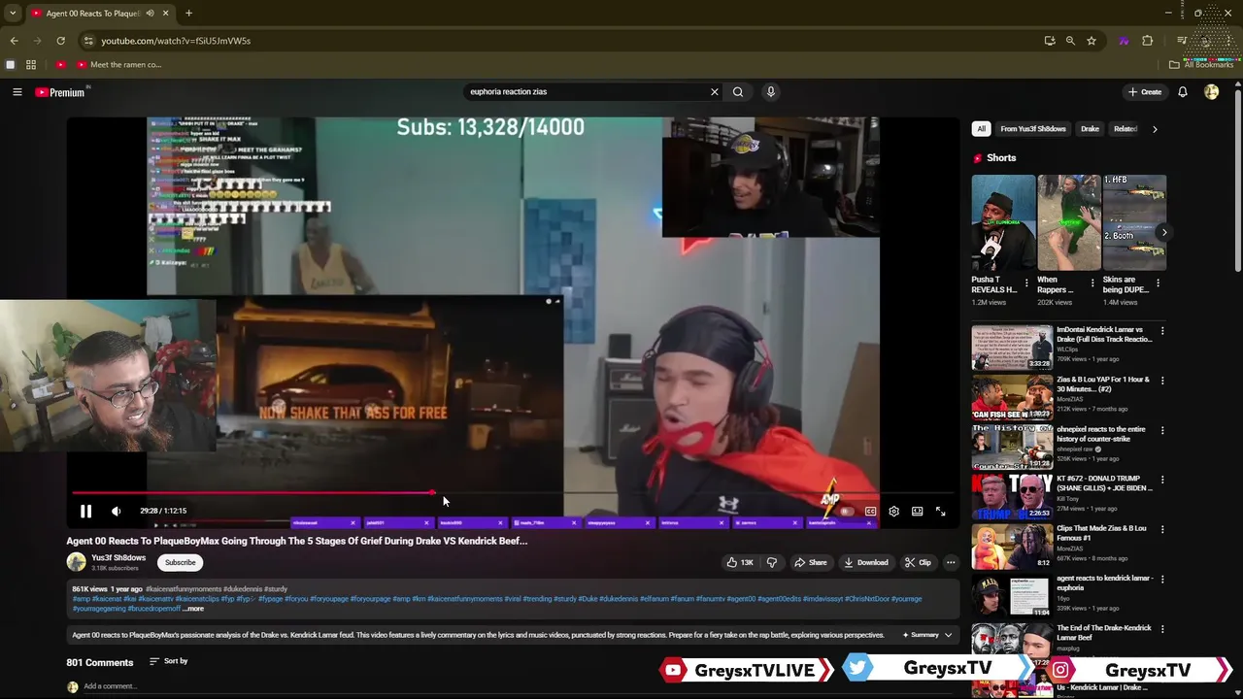The height and width of the screenshot is (699, 1243).
Task: Subscribe to Yus3f Sh8dows
Action: point(180,562)
